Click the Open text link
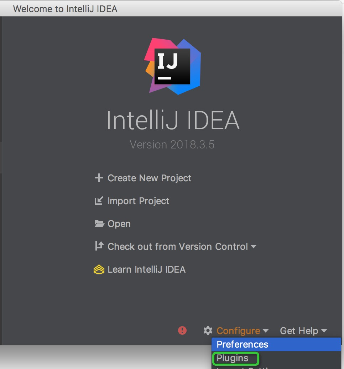Screen dimensions: 344x369 click(x=119, y=224)
